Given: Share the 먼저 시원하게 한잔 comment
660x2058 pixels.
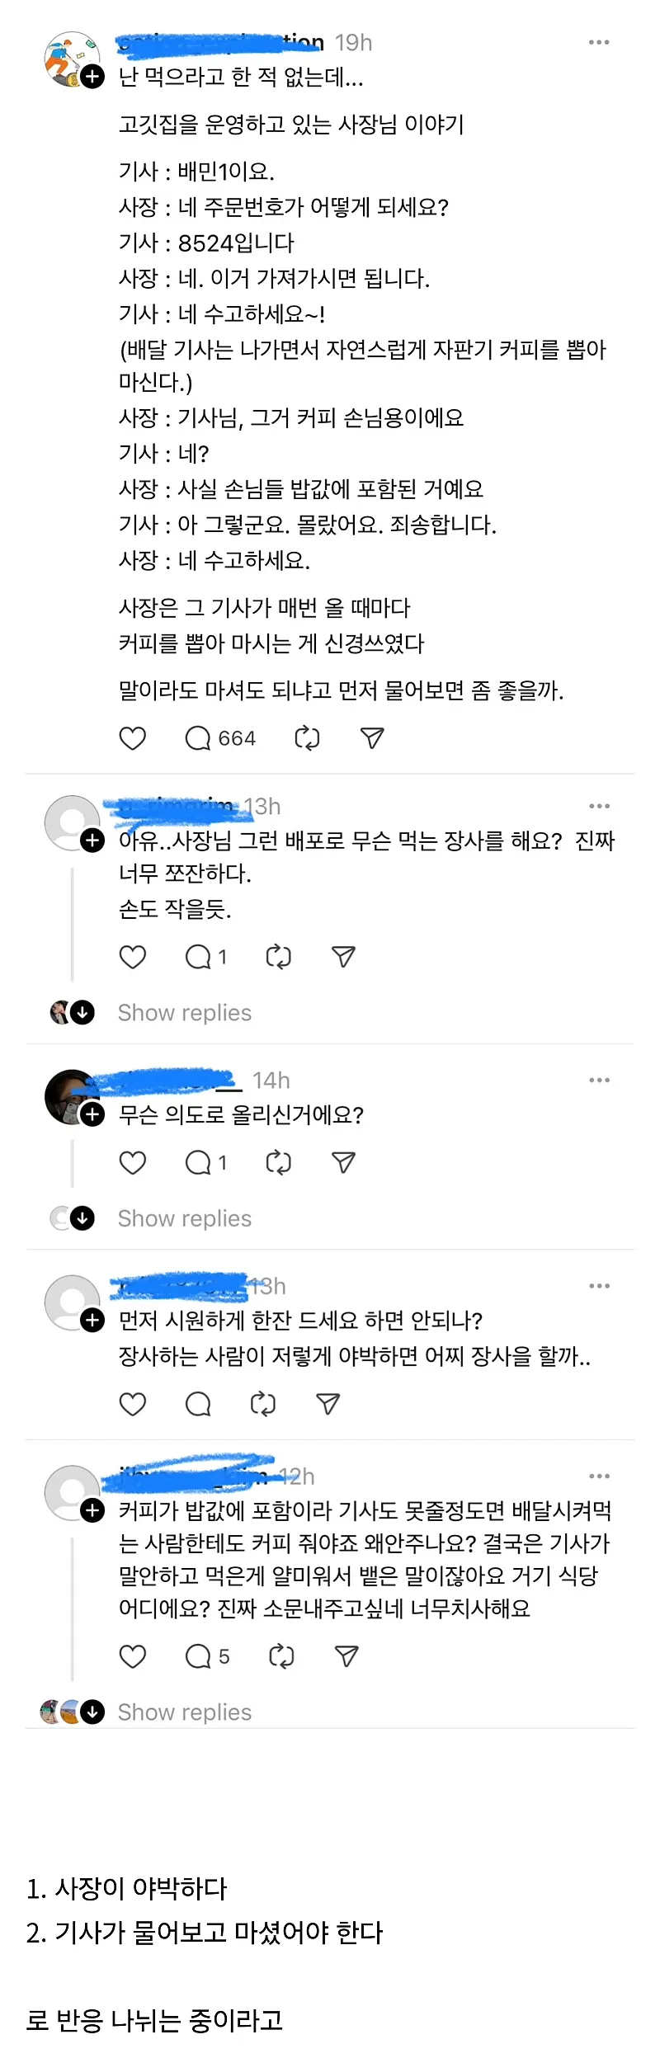Looking at the screenshot, I should (x=328, y=1403).
